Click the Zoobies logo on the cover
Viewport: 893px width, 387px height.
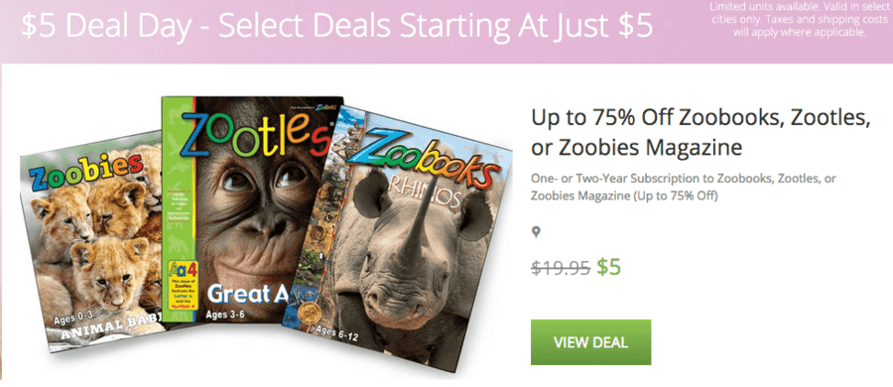(84, 171)
